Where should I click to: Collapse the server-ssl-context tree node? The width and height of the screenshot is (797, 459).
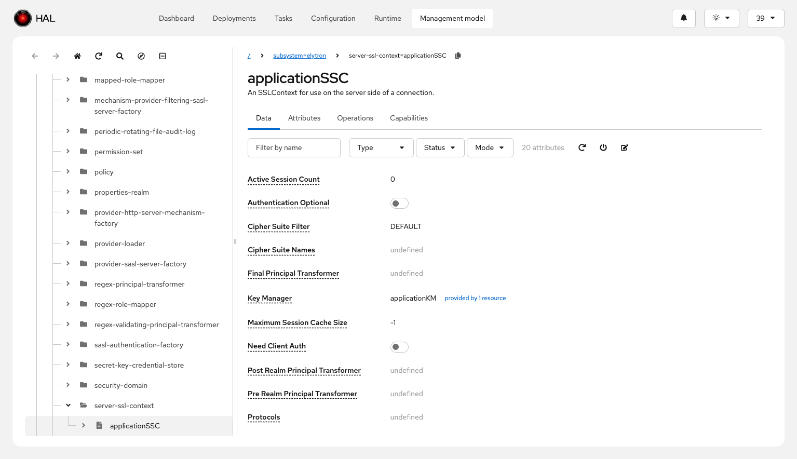tap(68, 405)
